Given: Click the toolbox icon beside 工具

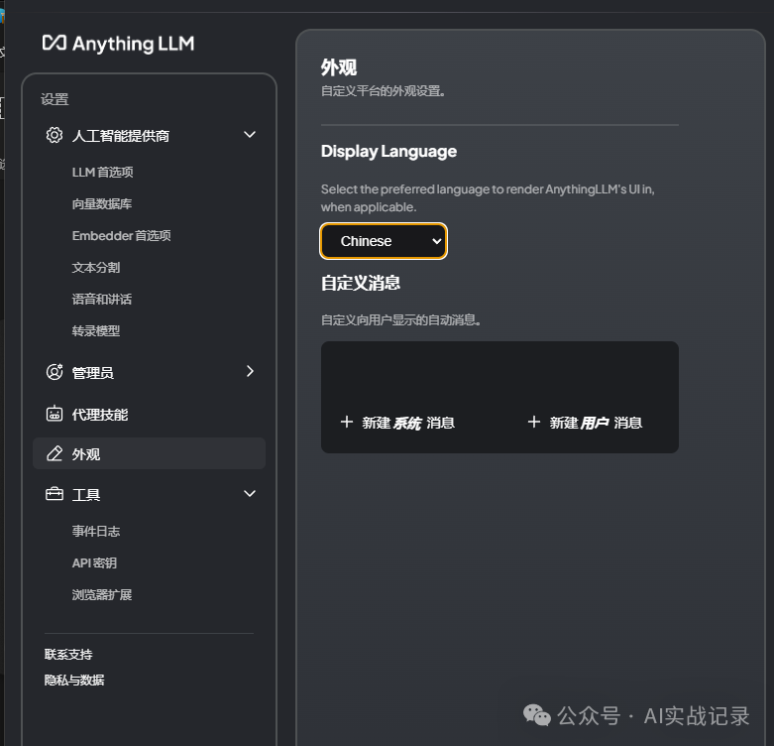Looking at the screenshot, I should tap(55, 494).
